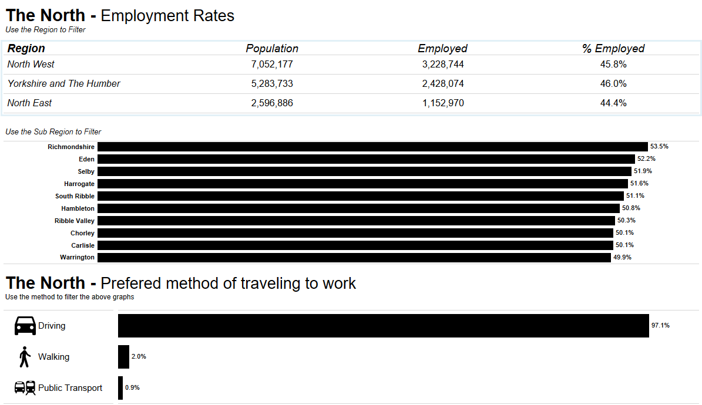Select the Ribble Valley bar
The image size is (702, 405).
pyautogui.click(x=356, y=221)
